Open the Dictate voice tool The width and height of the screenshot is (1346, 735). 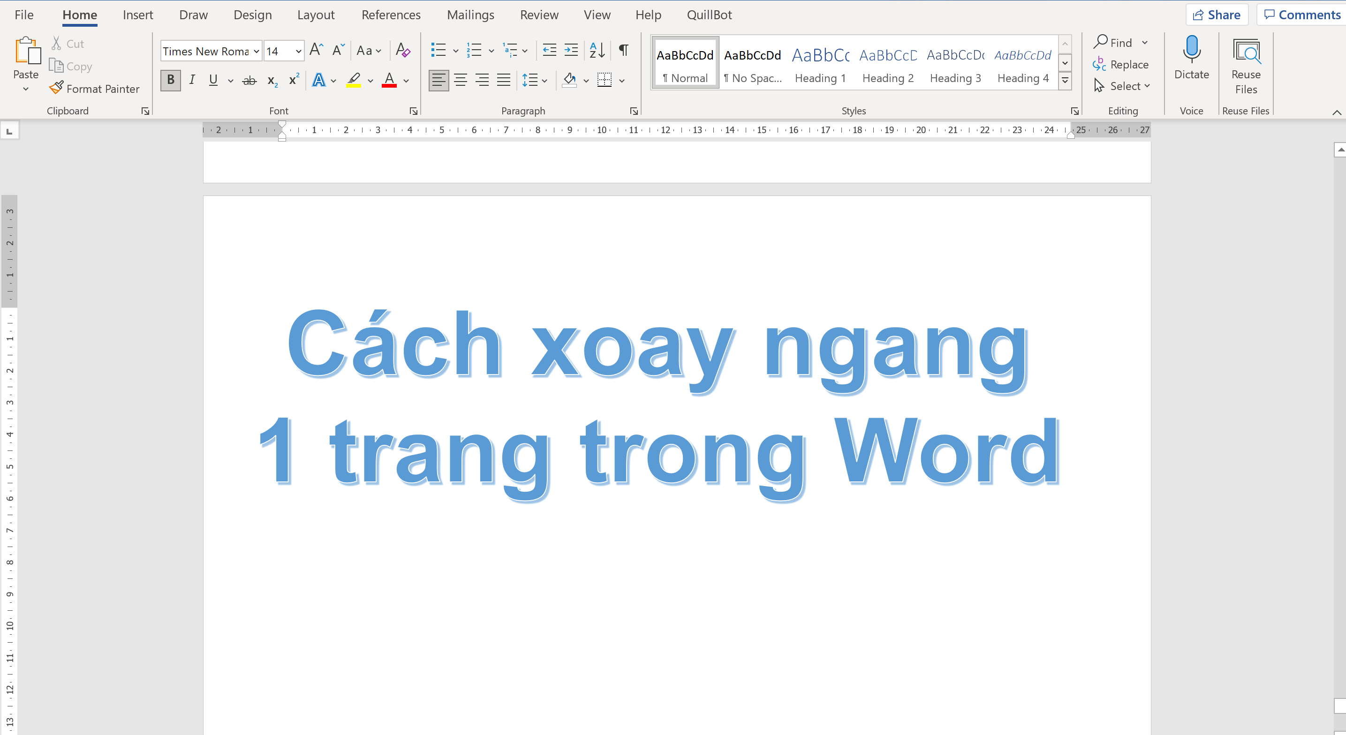coord(1191,61)
